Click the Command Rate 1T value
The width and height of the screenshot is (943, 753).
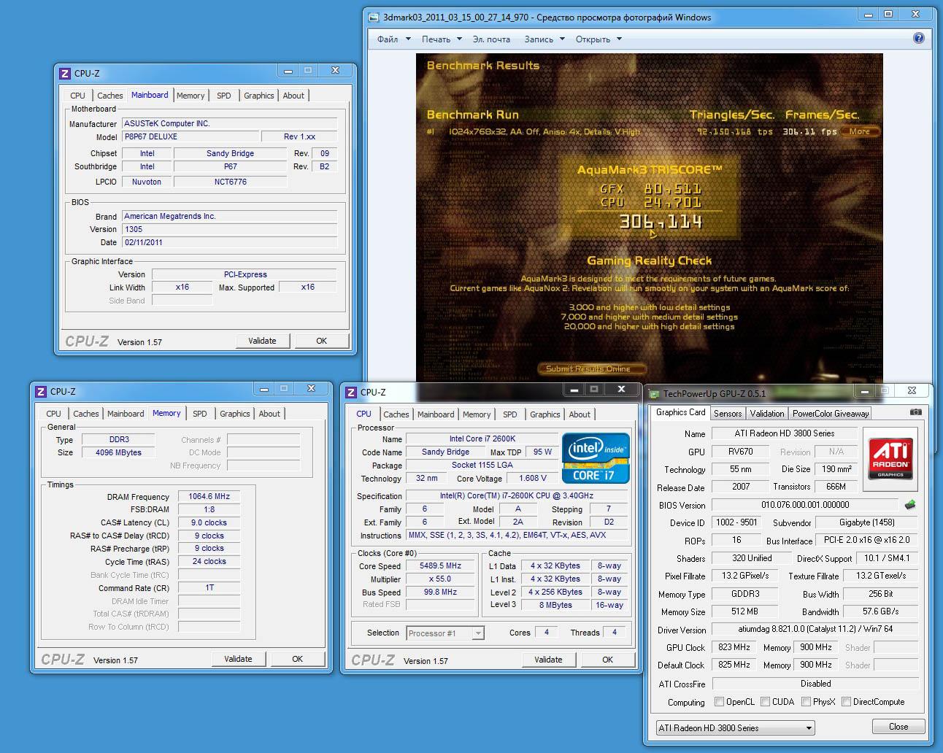point(209,587)
